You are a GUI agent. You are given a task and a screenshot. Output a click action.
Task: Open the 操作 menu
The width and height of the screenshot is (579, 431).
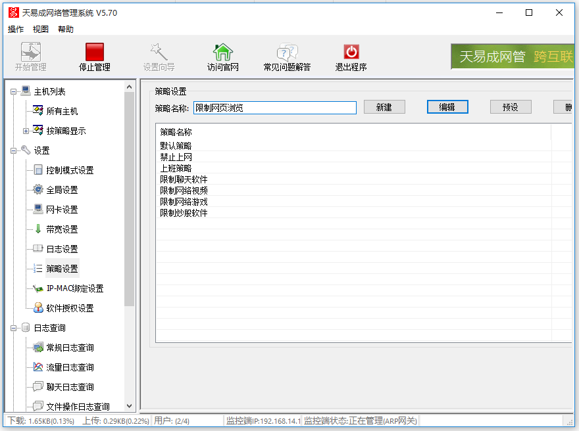tap(16, 29)
